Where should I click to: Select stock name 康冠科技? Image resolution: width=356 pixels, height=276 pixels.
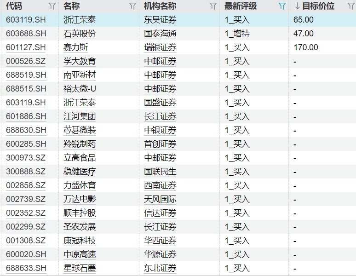(x=80, y=241)
